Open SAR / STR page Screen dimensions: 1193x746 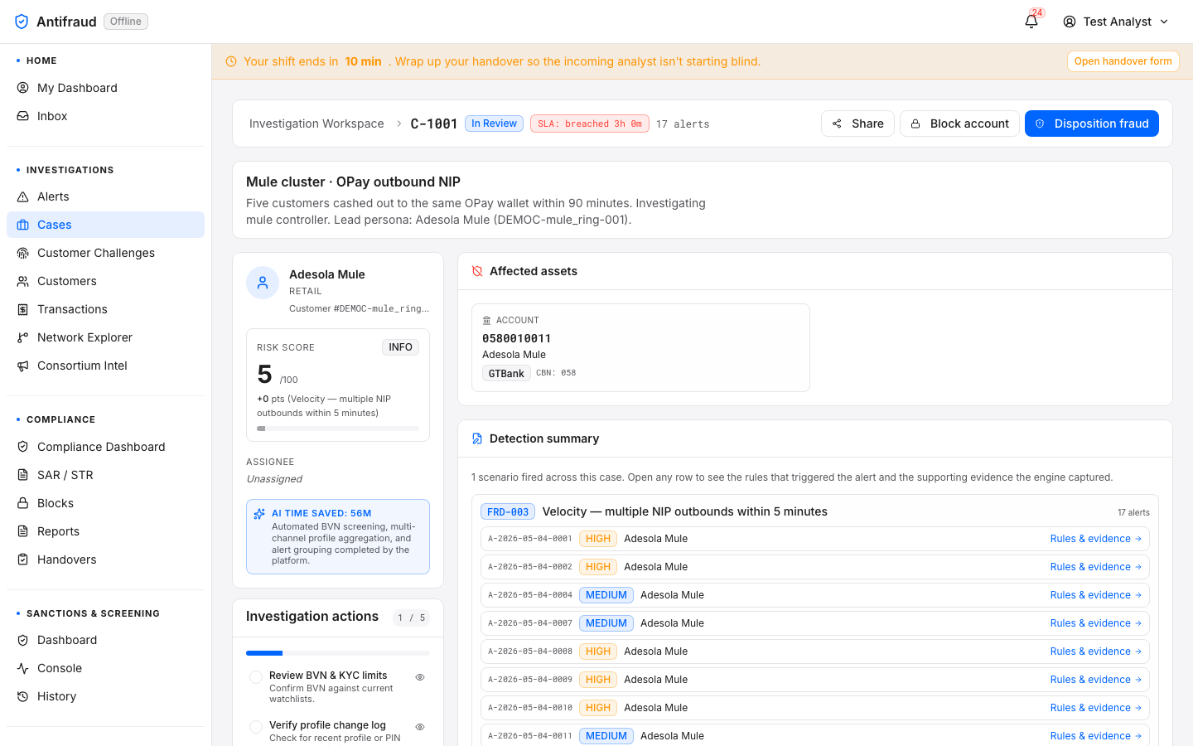click(x=105, y=475)
